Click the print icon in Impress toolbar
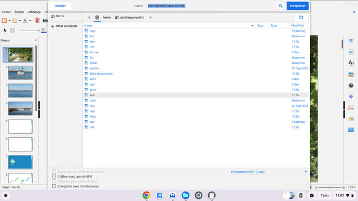 point(45,21)
